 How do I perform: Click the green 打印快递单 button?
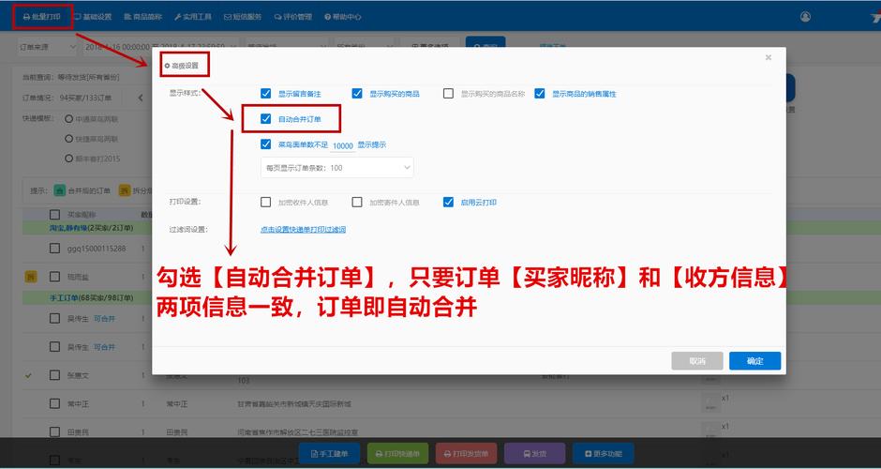pyautogui.click(x=397, y=453)
